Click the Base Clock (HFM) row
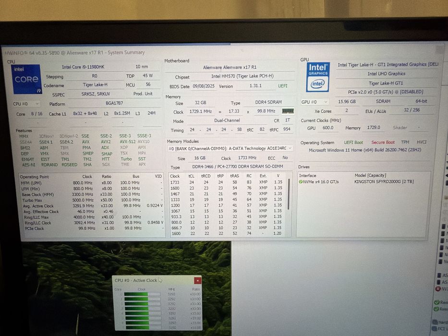Screen dimensions: 448x336 91,194
